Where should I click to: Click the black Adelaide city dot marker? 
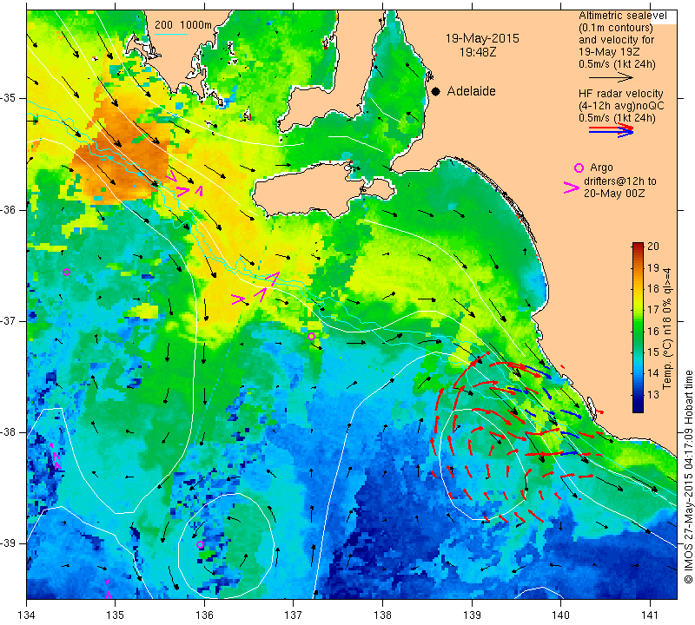436,92
